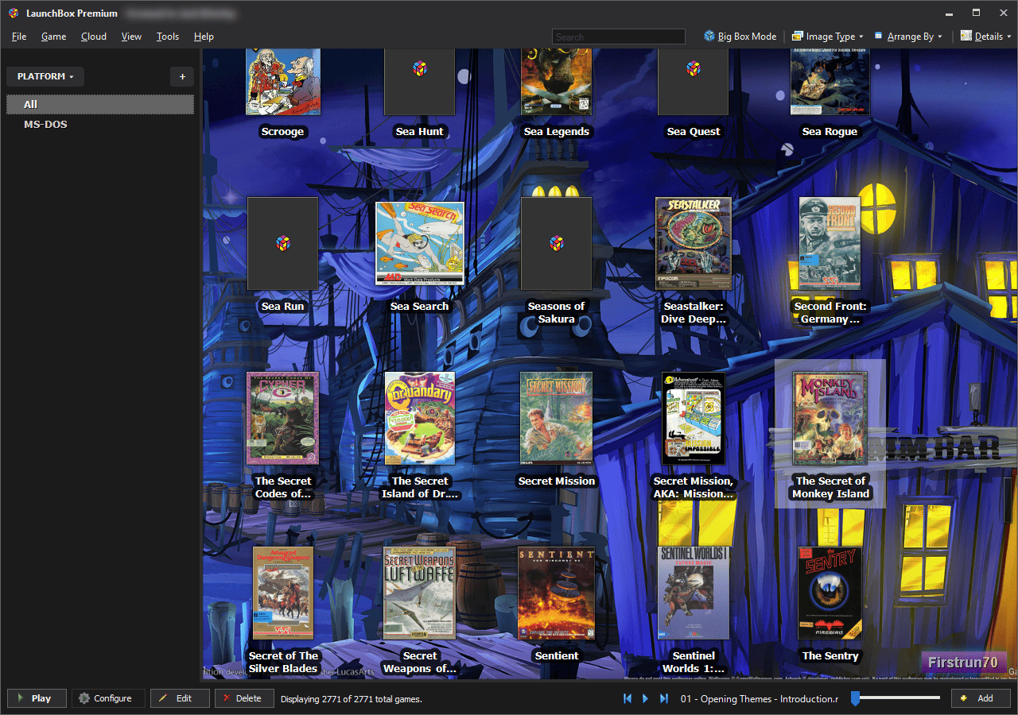Click the plus button beside PLATFORM

point(182,76)
